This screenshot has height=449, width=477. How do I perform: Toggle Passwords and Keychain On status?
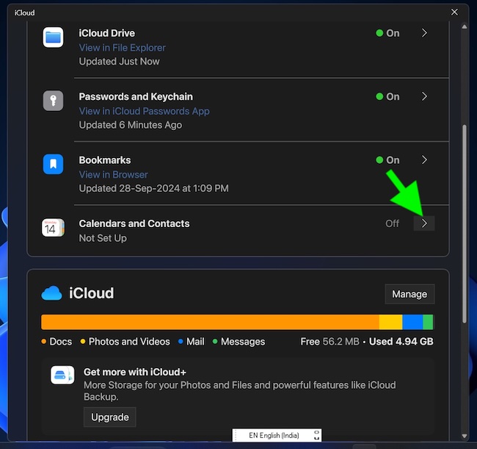pyautogui.click(x=387, y=96)
